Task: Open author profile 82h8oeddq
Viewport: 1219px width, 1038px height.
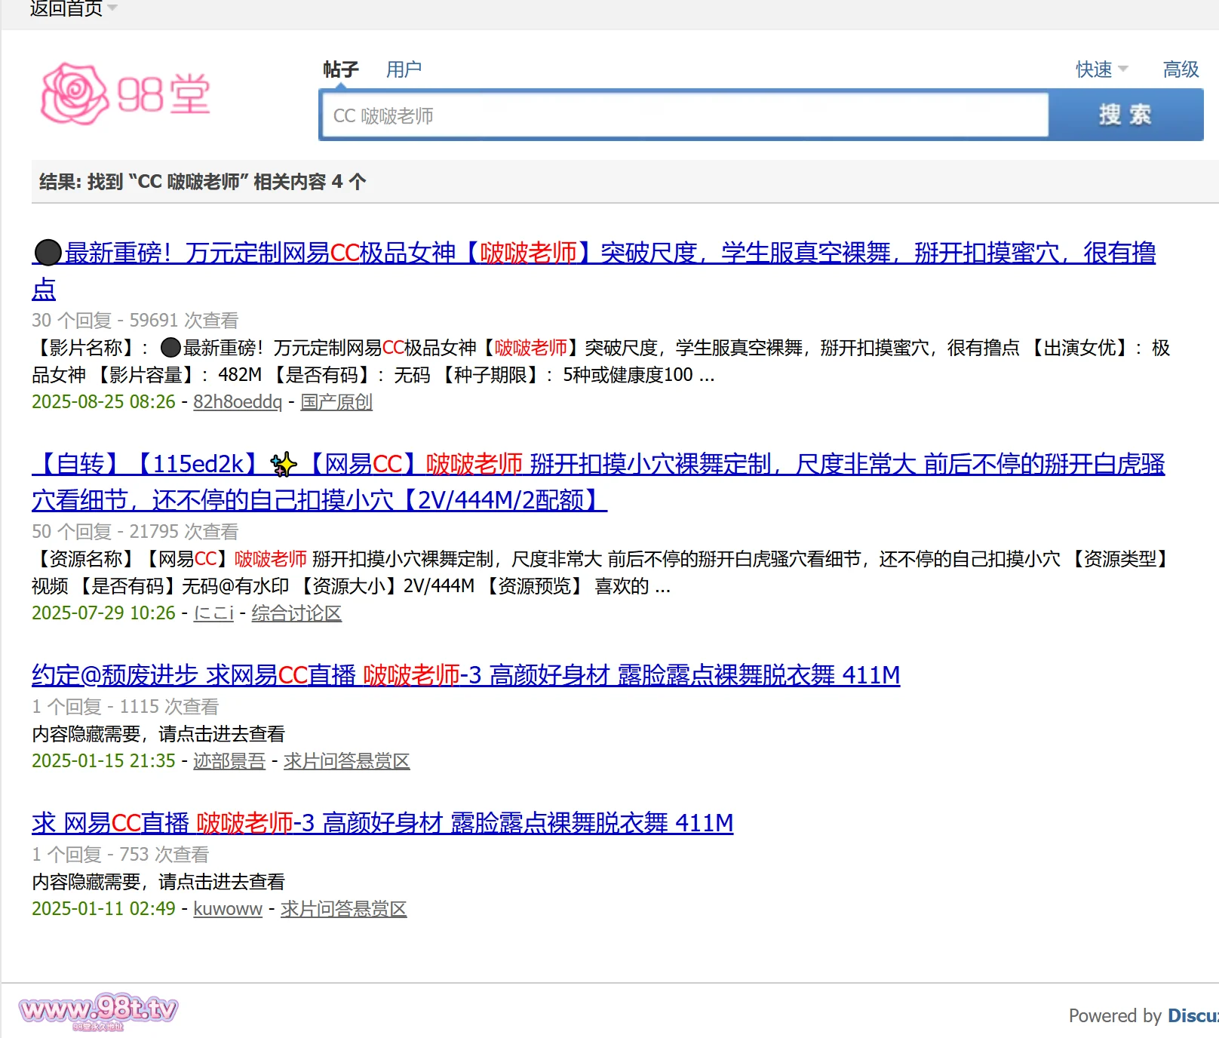Action: 237,402
